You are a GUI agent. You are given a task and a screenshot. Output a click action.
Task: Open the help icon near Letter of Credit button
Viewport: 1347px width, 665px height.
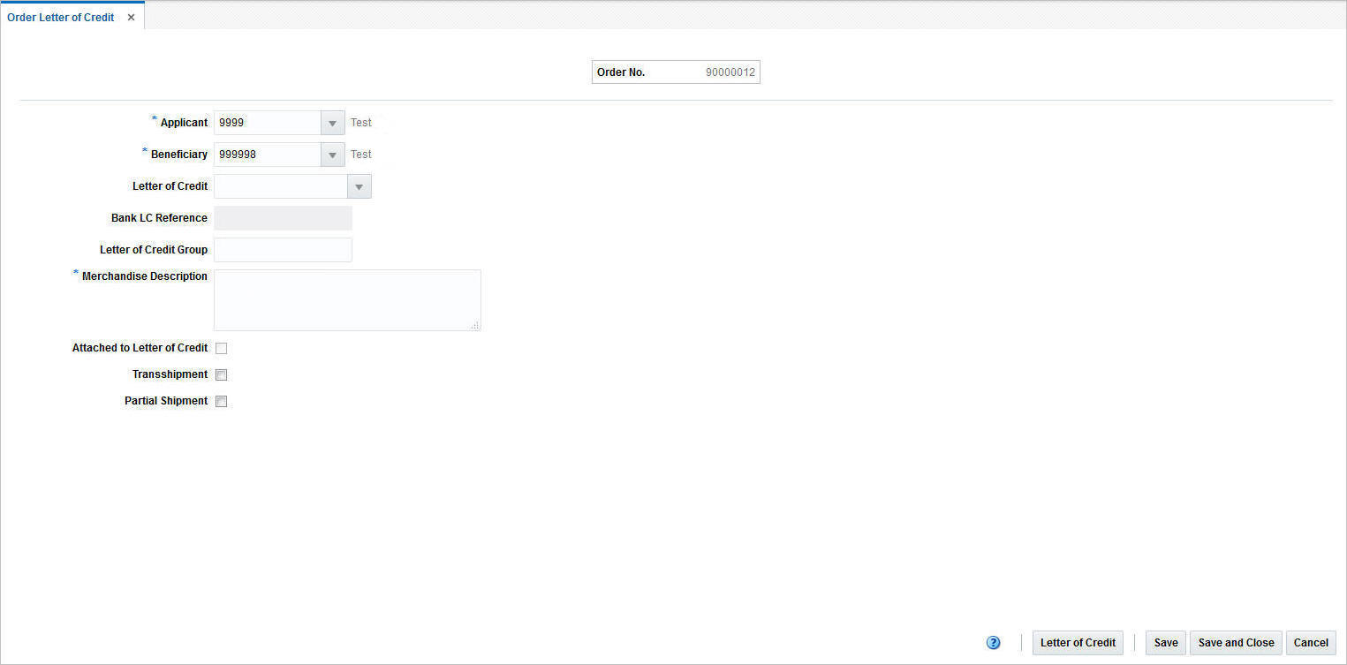[x=994, y=643]
